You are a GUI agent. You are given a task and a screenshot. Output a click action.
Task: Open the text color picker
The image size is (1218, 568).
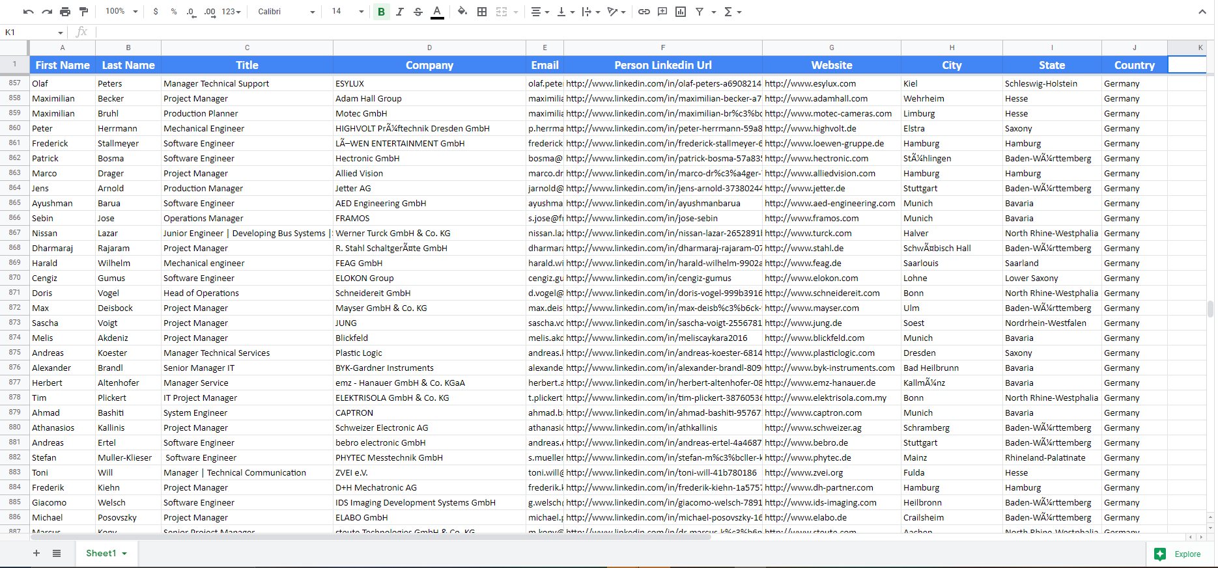(x=437, y=12)
